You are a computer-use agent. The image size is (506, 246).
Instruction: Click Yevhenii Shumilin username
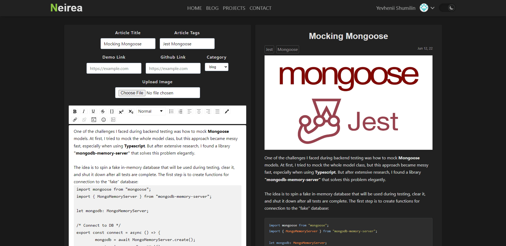396,8
